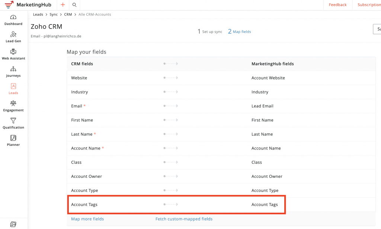Click the mapping arrow in the Account Owner row

point(170,176)
